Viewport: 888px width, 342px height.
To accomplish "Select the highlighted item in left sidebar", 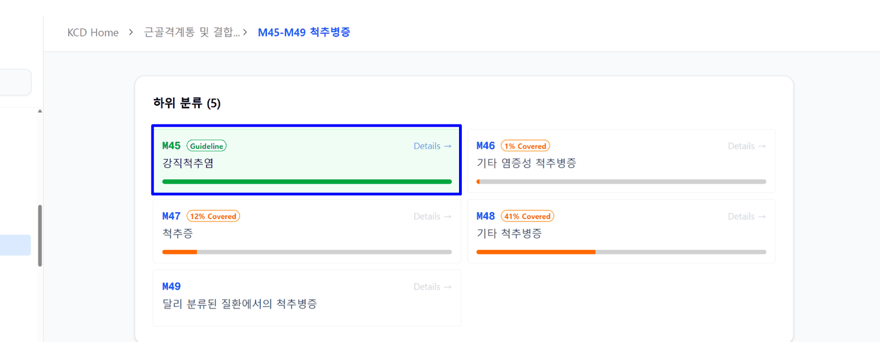I will coord(15,245).
